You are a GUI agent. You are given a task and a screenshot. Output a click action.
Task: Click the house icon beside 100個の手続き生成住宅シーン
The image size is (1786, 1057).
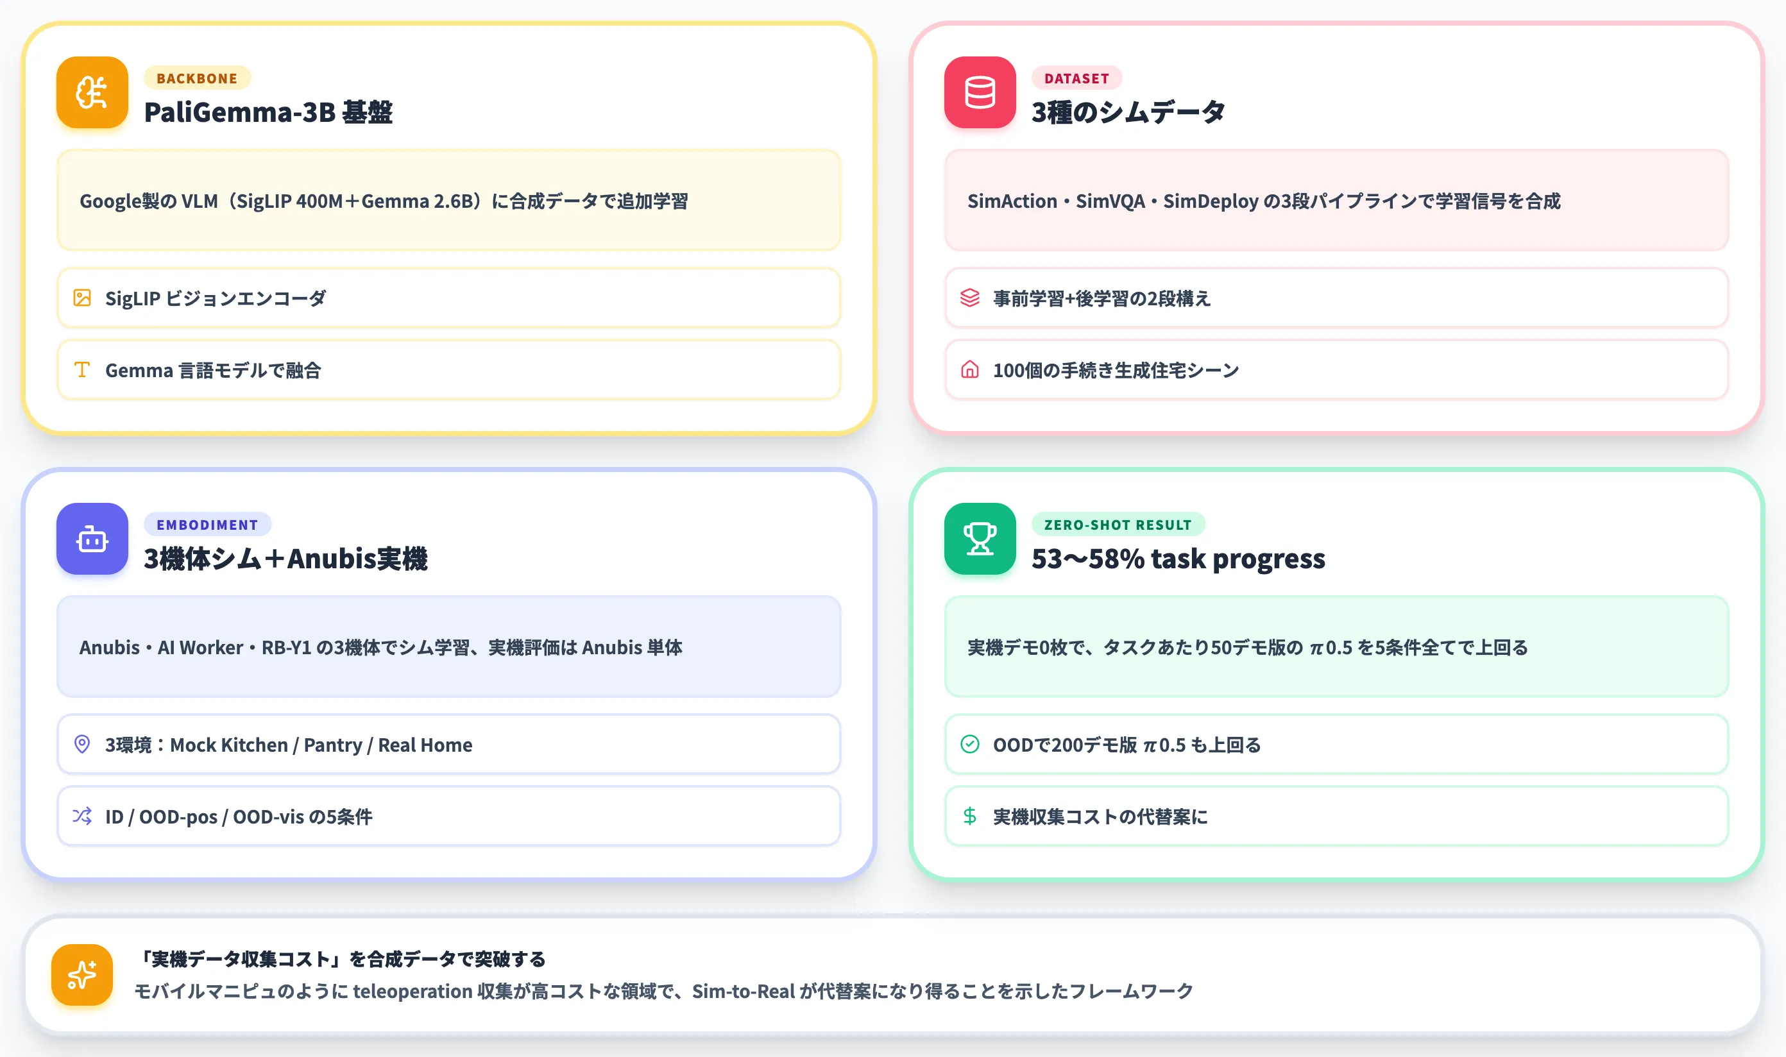point(969,369)
